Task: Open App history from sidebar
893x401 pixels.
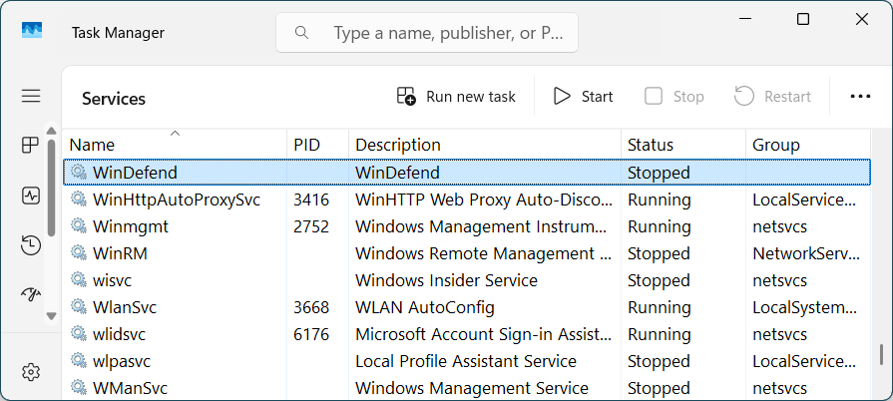Action: coord(31,244)
